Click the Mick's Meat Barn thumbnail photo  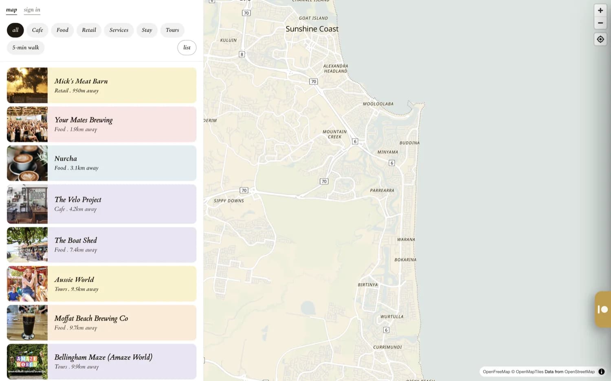click(x=27, y=85)
